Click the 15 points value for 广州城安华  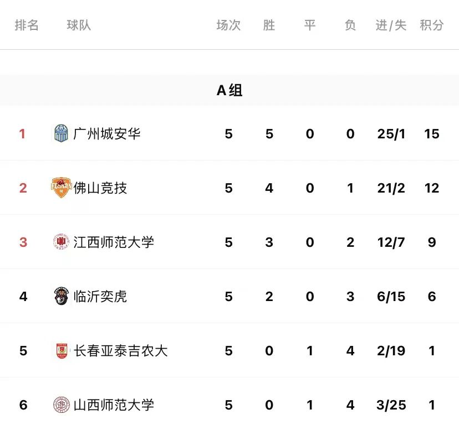point(432,134)
